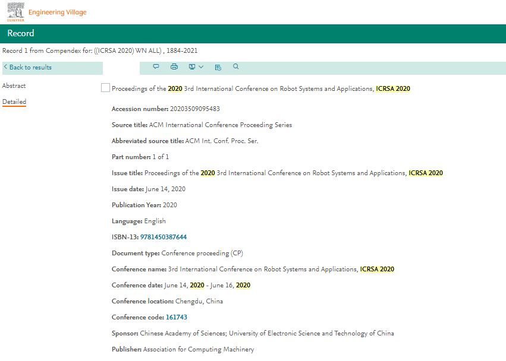506x361 pixels.
Task: Select the Detailed view tab
Action: tap(14, 102)
